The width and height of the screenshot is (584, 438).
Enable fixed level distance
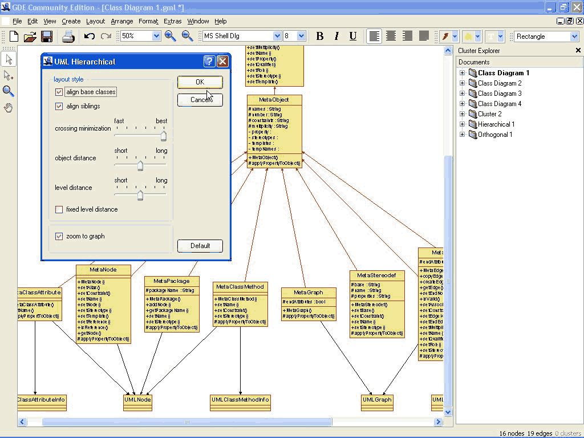59,209
